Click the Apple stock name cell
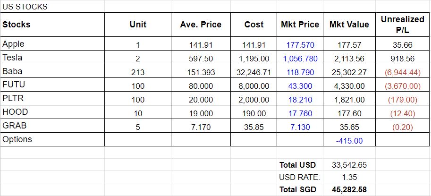 (x=52, y=44)
